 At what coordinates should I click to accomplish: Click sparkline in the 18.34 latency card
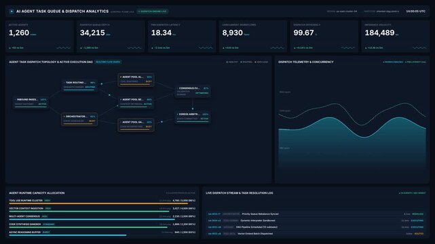pos(206,48)
